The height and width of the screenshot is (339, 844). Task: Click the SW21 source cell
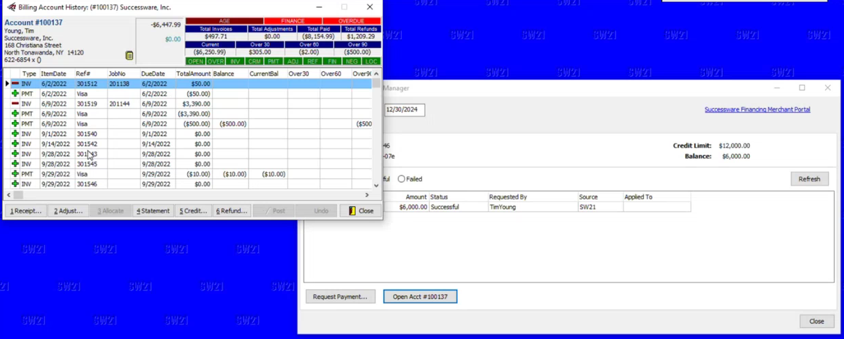[600, 207]
